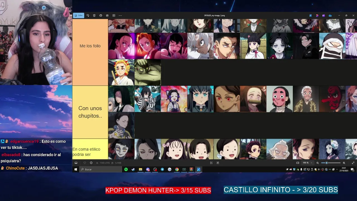
Task: Click the elderly man in yellow haori thumbnail
Action: pos(306,99)
